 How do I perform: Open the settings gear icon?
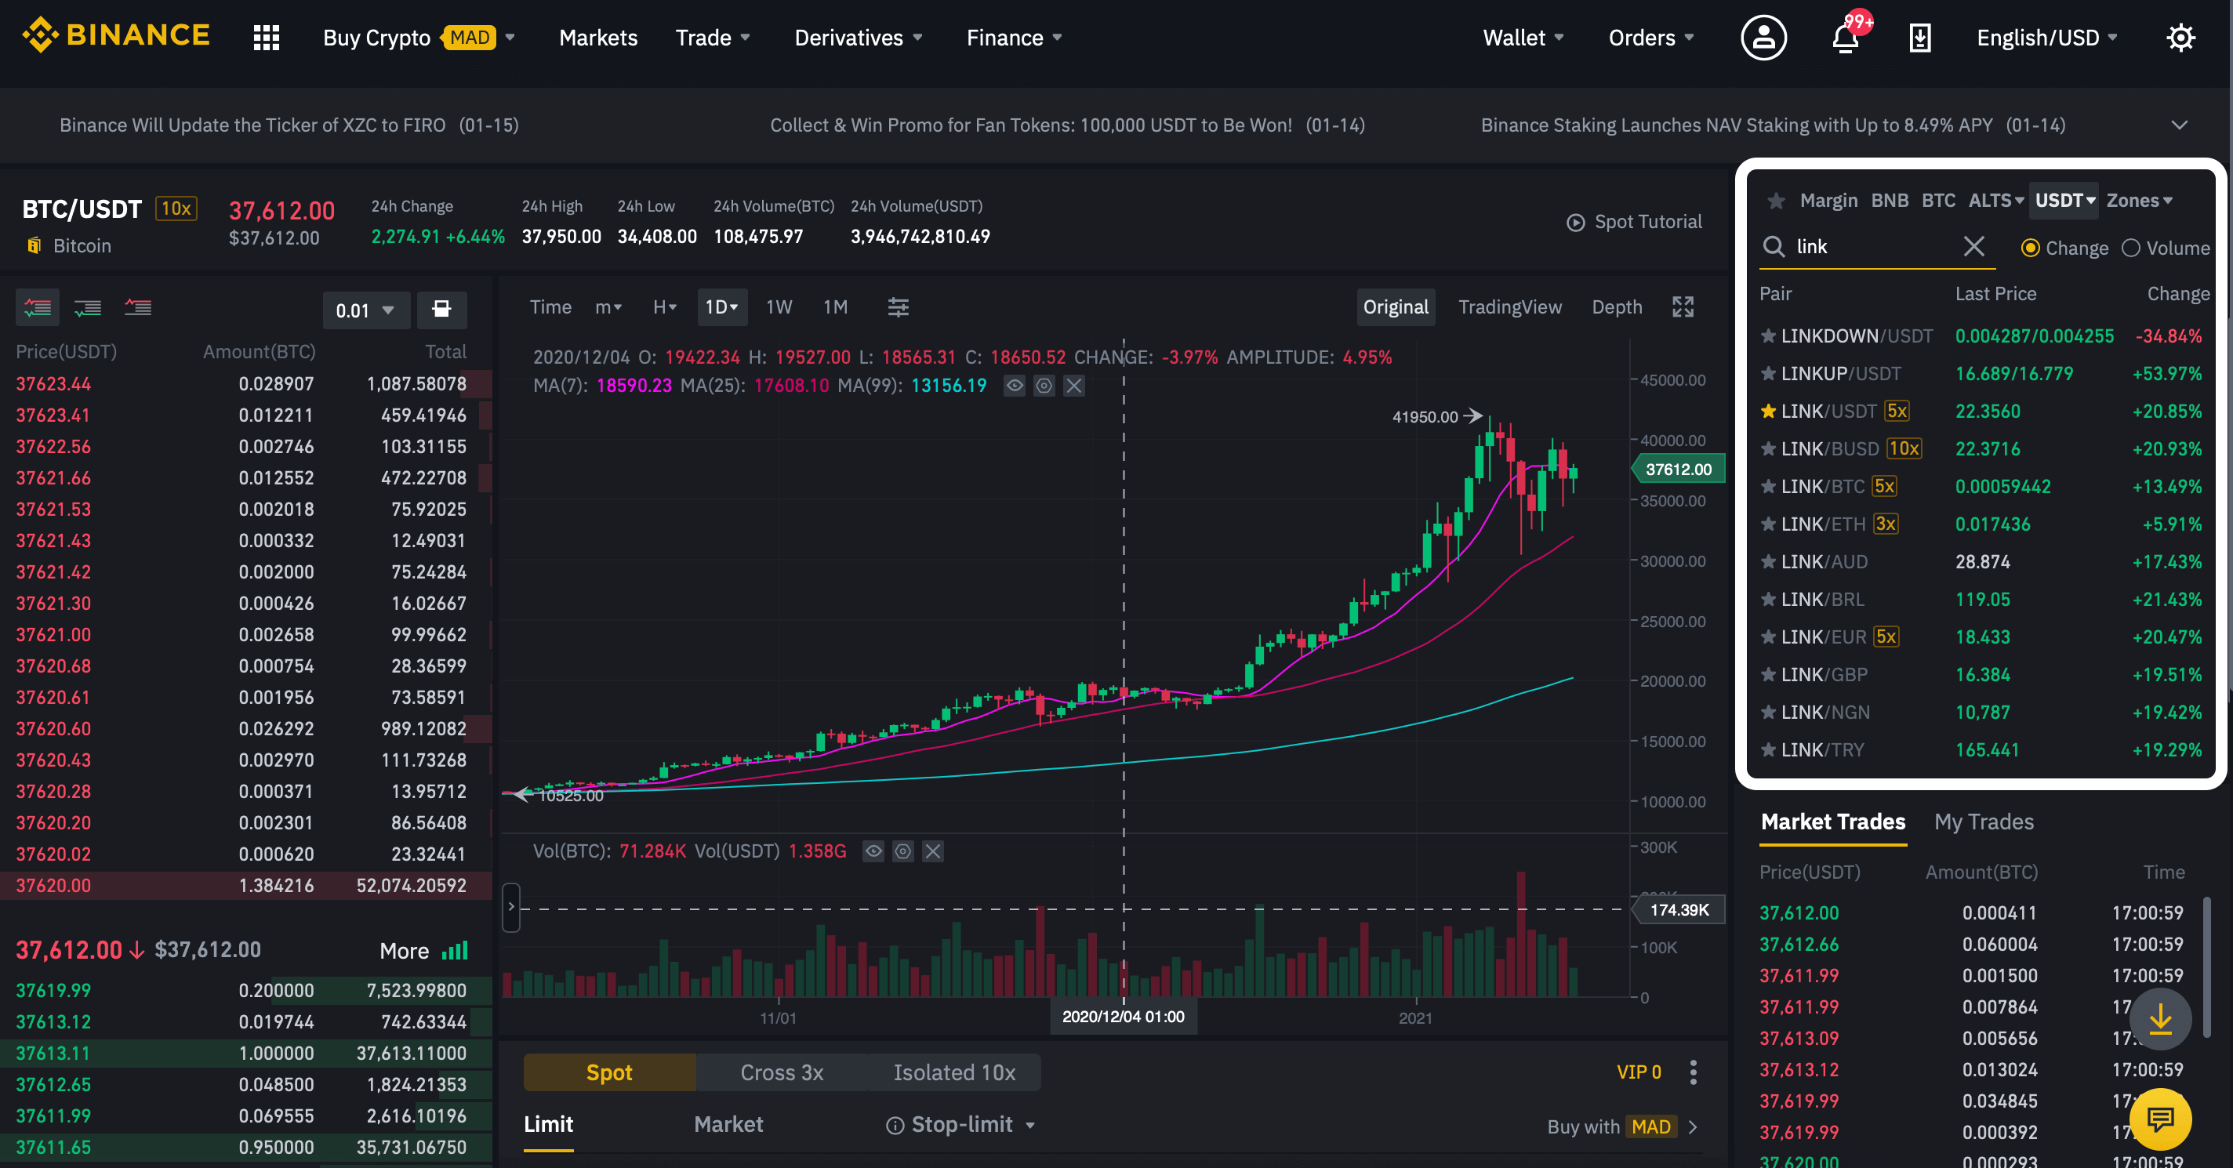click(2180, 38)
